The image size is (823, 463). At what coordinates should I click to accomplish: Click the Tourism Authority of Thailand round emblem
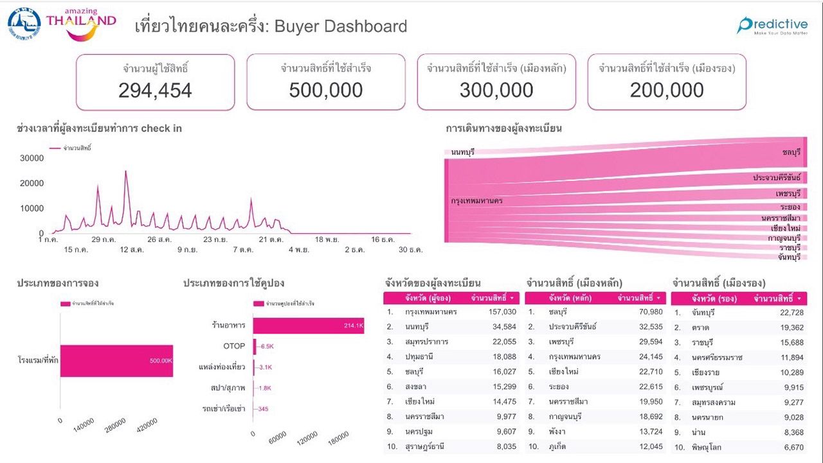click(24, 25)
